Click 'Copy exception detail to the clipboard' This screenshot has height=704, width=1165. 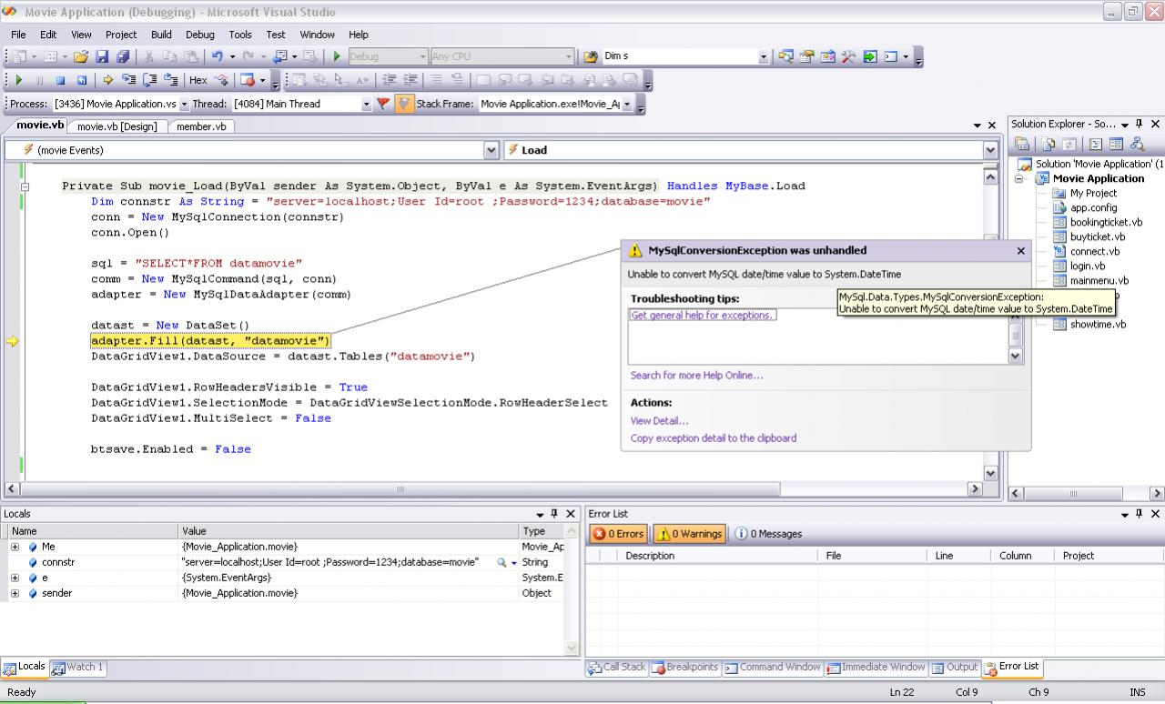714,438
